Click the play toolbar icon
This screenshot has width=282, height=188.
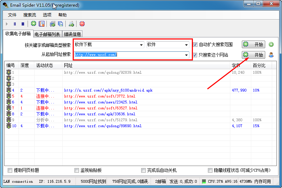tap(7, 24)
